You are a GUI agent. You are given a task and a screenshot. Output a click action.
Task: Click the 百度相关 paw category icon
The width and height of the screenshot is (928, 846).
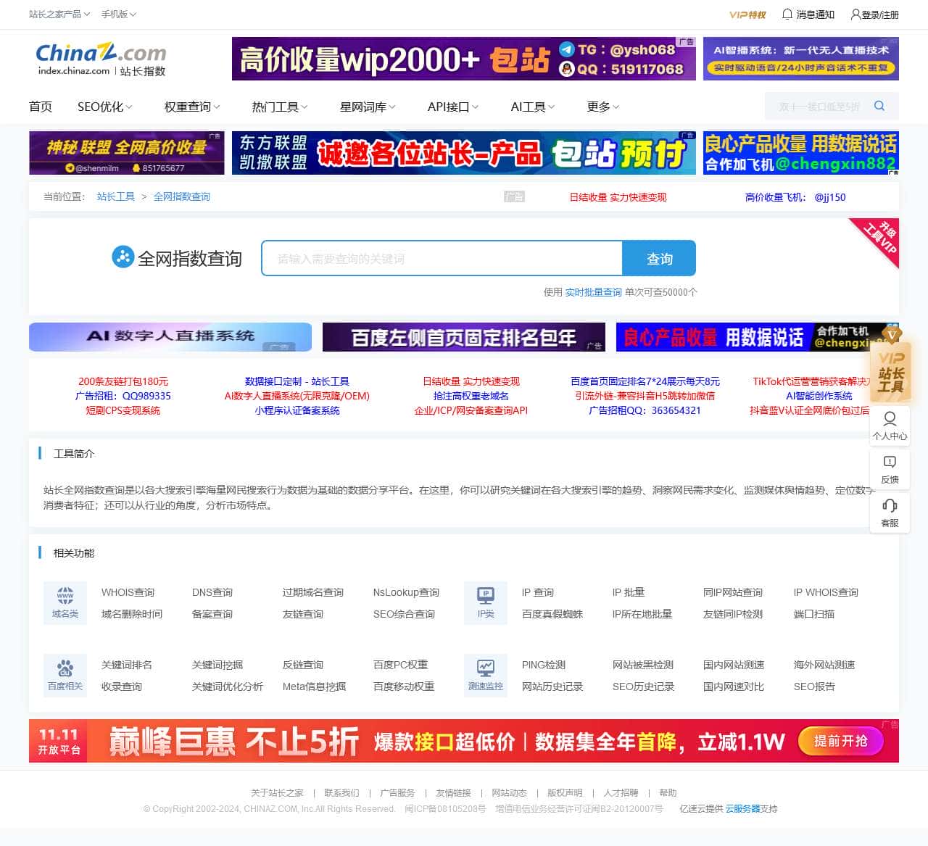[x=65, y=675]
